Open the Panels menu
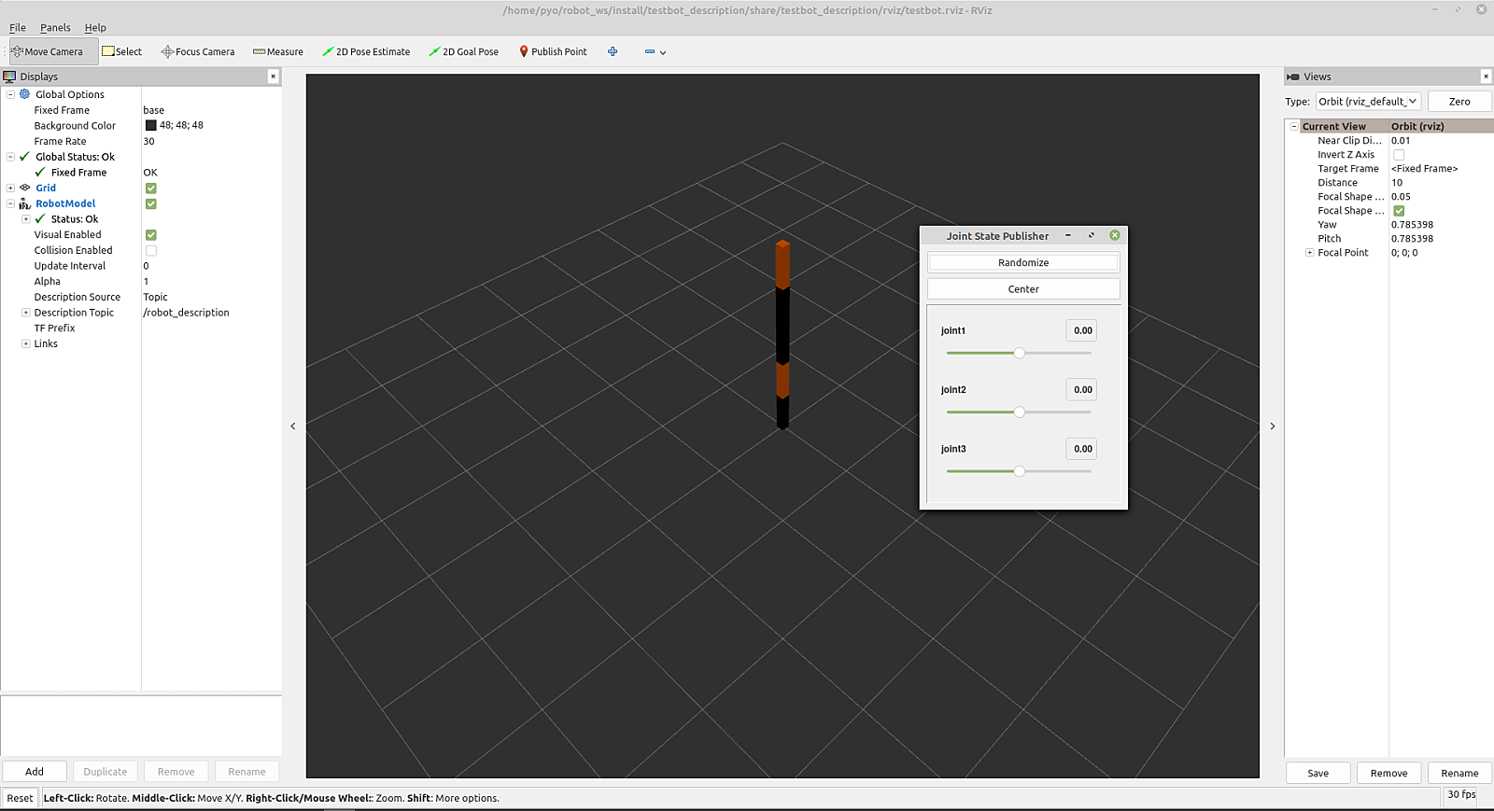 click(x=55, y=28)
